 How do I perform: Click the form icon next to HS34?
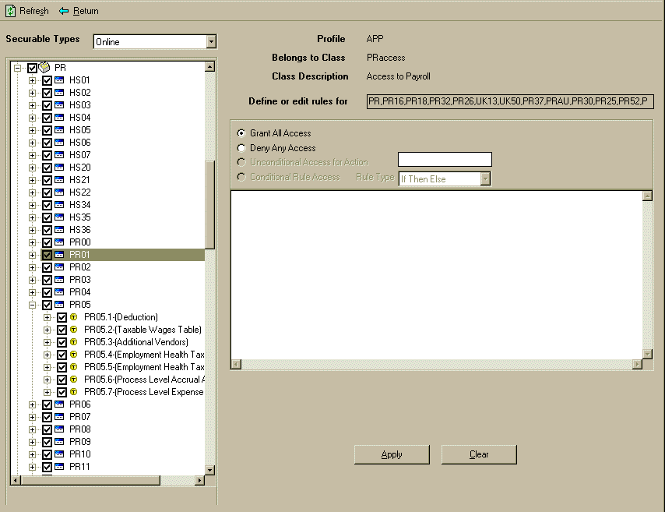[60, 205]
